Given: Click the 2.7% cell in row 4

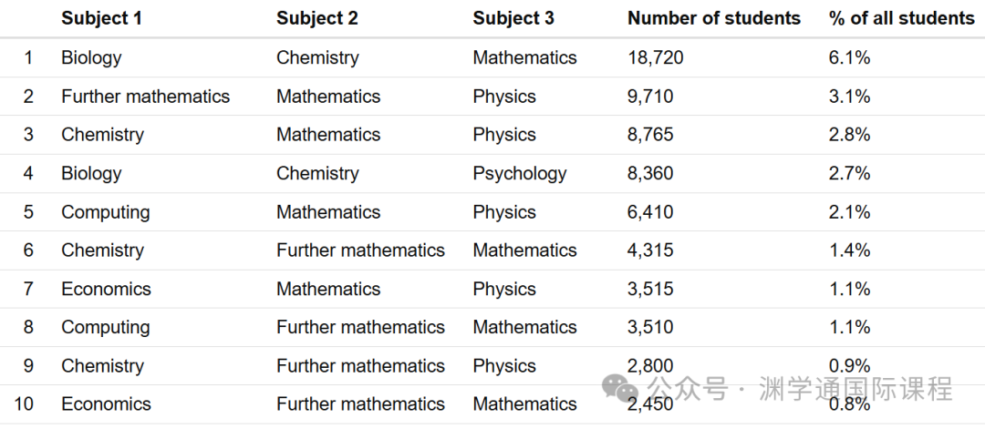Looking at the screenshot, I should tap(849, 173).
